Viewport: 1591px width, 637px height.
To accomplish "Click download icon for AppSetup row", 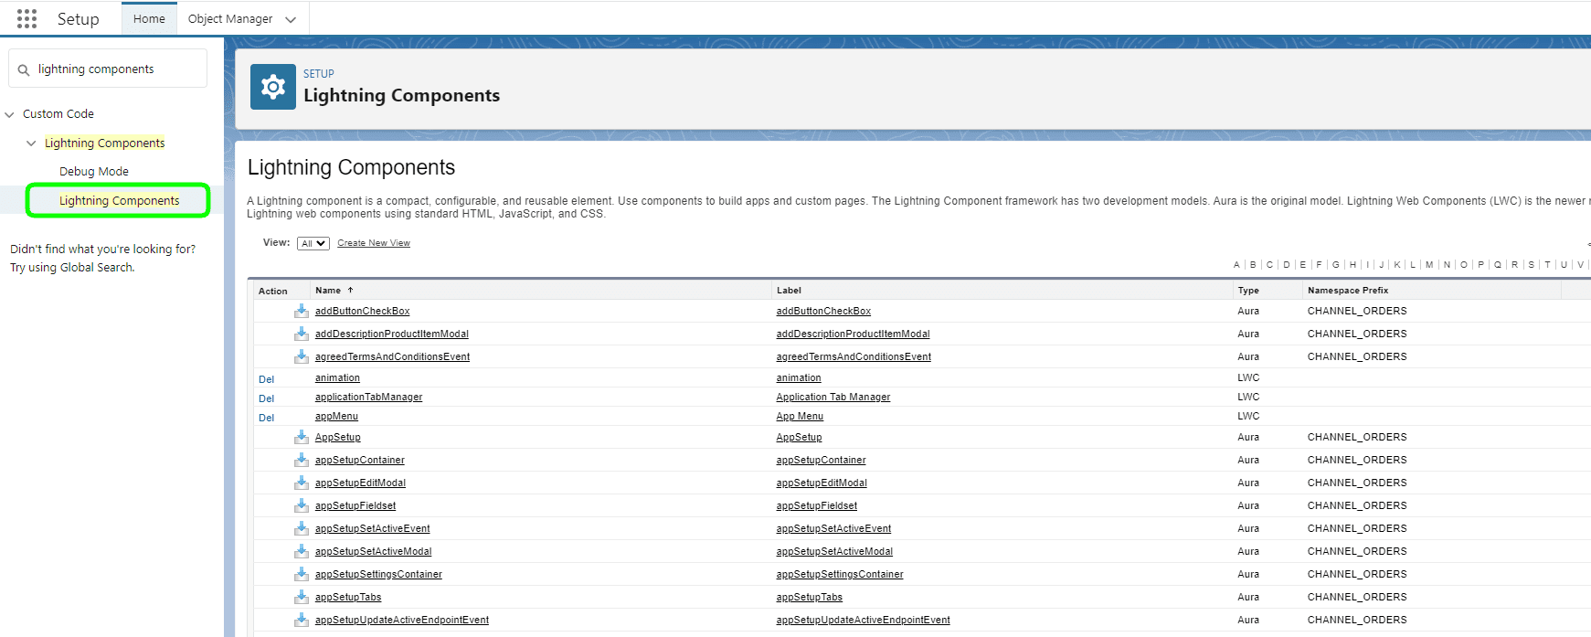I will (301, 437).
